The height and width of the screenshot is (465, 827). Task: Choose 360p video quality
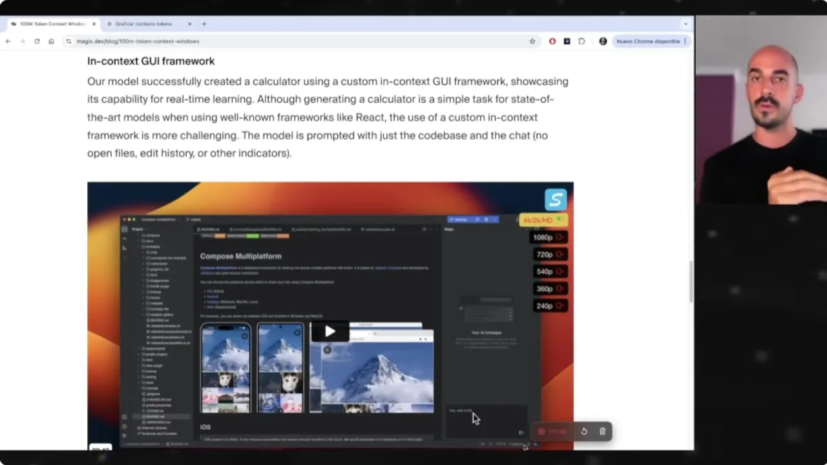(550, 289)
